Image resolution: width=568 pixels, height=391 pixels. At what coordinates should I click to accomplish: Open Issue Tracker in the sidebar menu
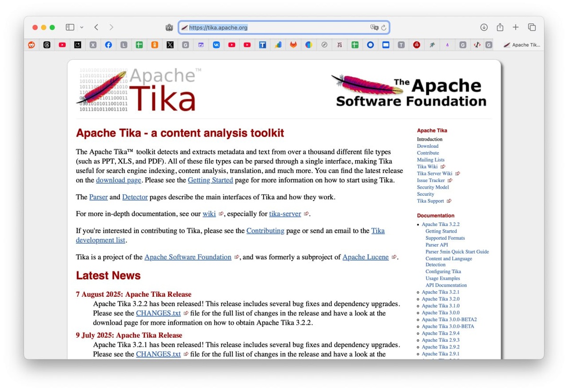(x=431, y=180)
